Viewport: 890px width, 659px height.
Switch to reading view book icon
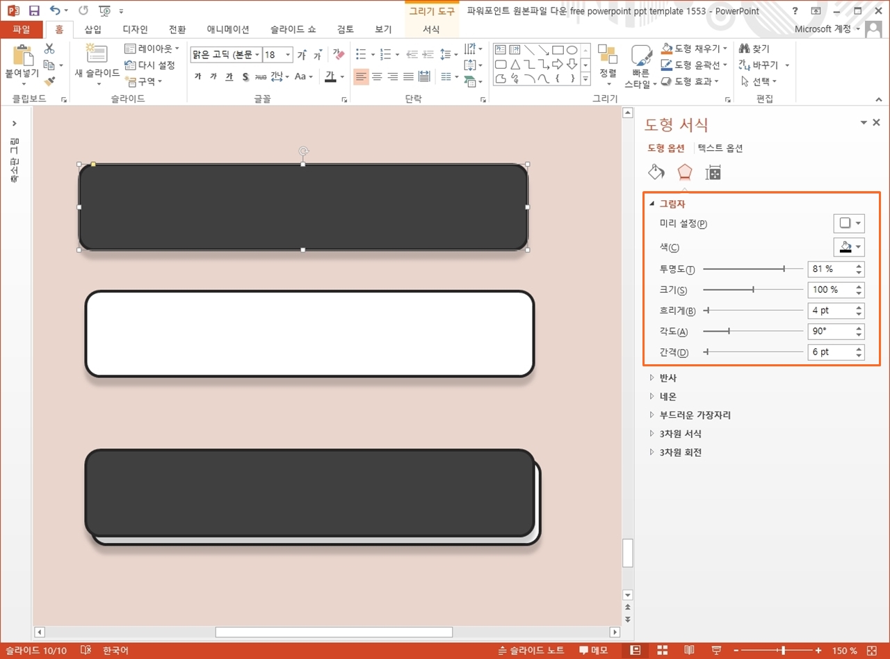point(689,651)
